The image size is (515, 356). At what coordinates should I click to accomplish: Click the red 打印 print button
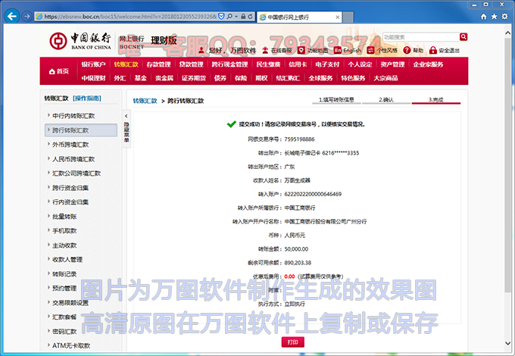[293, 342]
